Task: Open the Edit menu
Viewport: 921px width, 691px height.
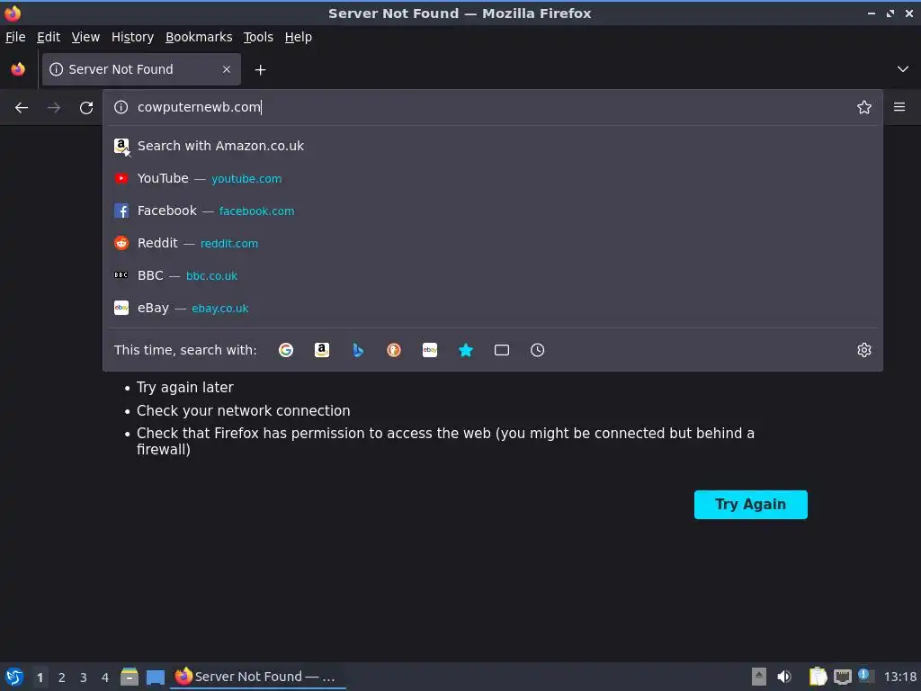Action: click(x=49, y=37)
